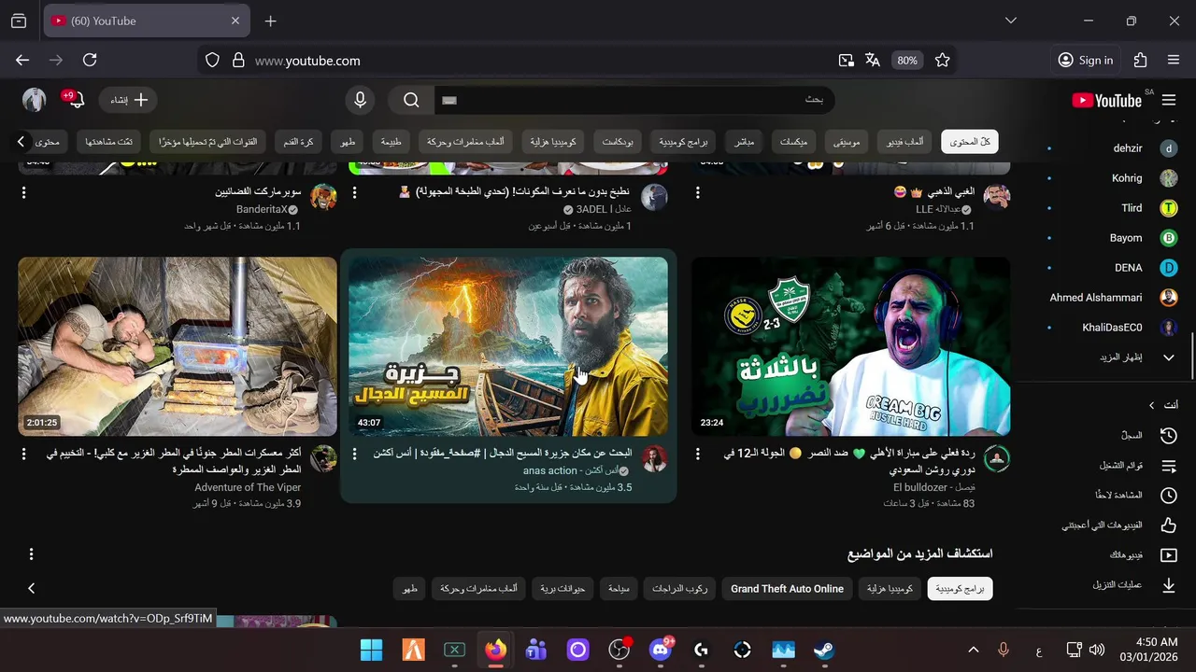Select the 'كل المحتوى' chip
The height and width of the screenshot is (672, 1196).
coord(970,142)
